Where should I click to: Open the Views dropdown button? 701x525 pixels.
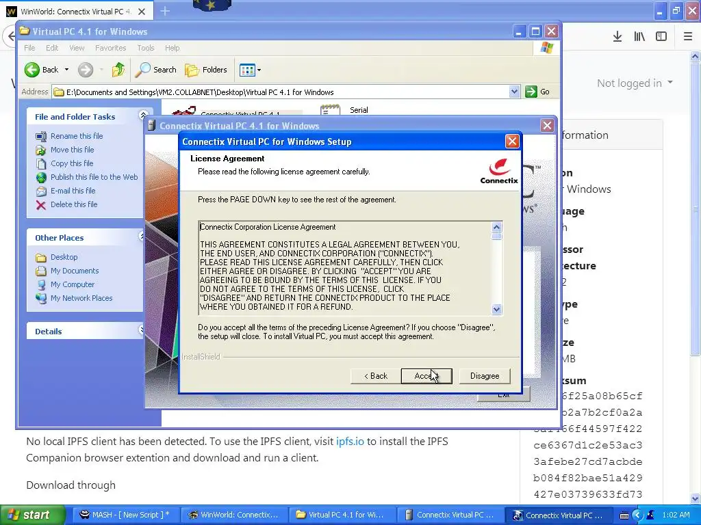click(251, 70)
